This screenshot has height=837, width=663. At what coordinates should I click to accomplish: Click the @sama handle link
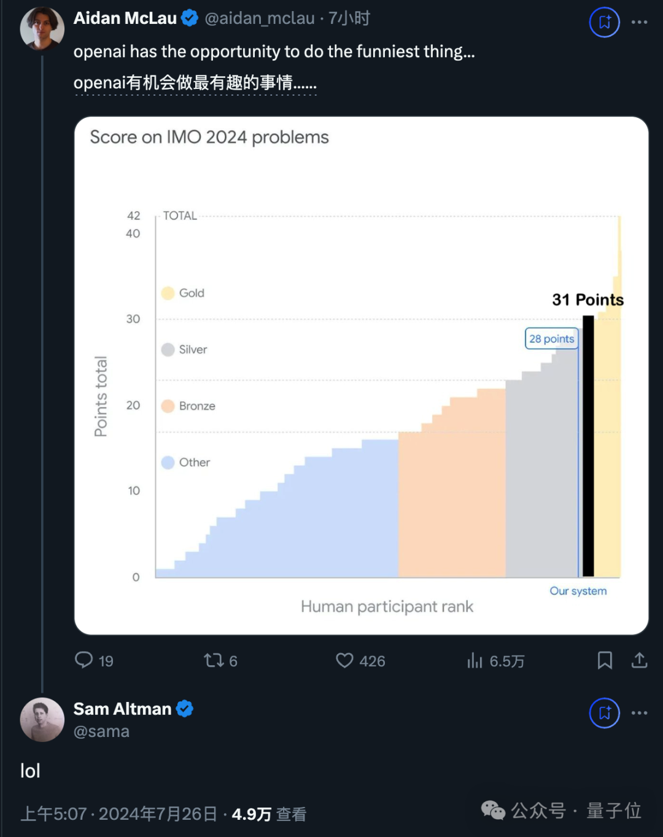tap(101, 731)
